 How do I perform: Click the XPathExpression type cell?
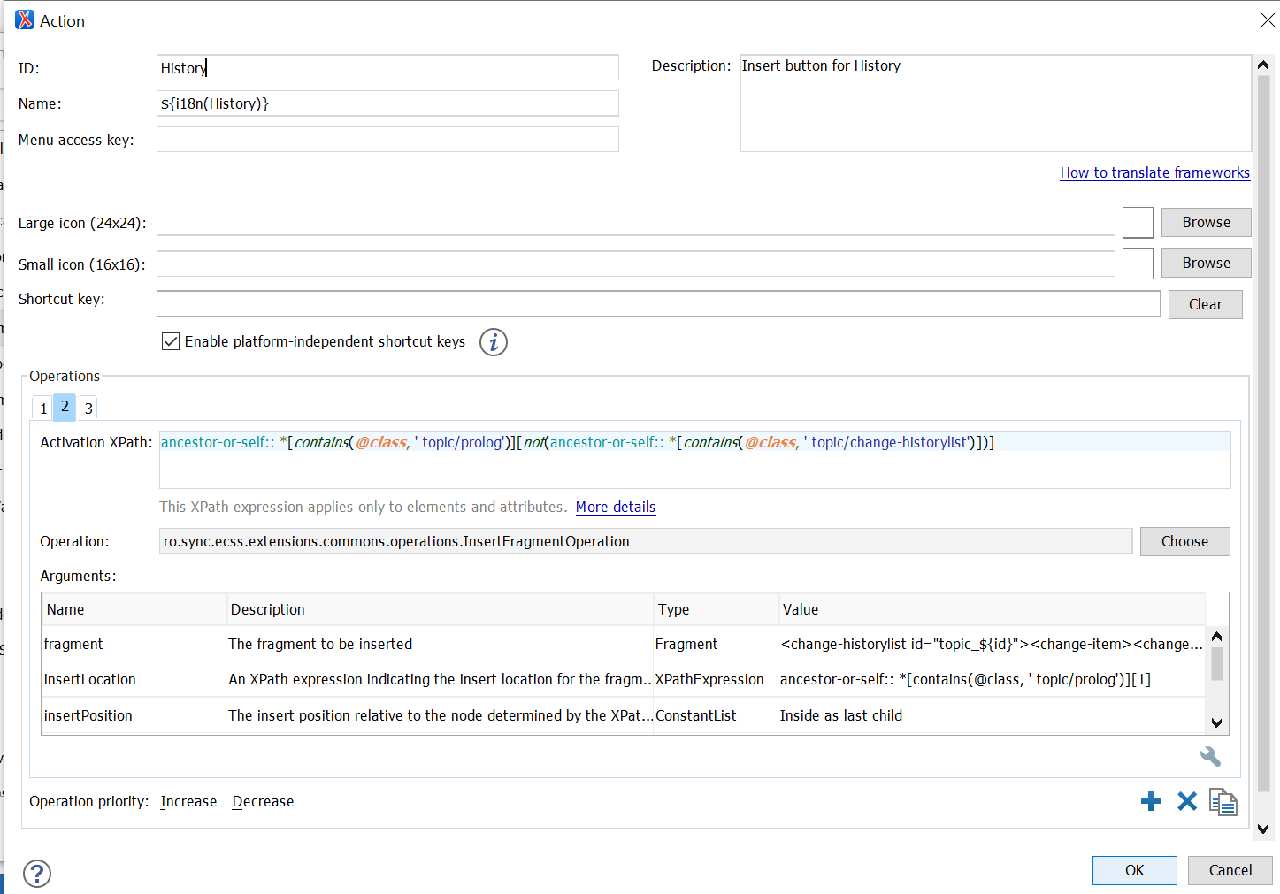click(716, 679)
